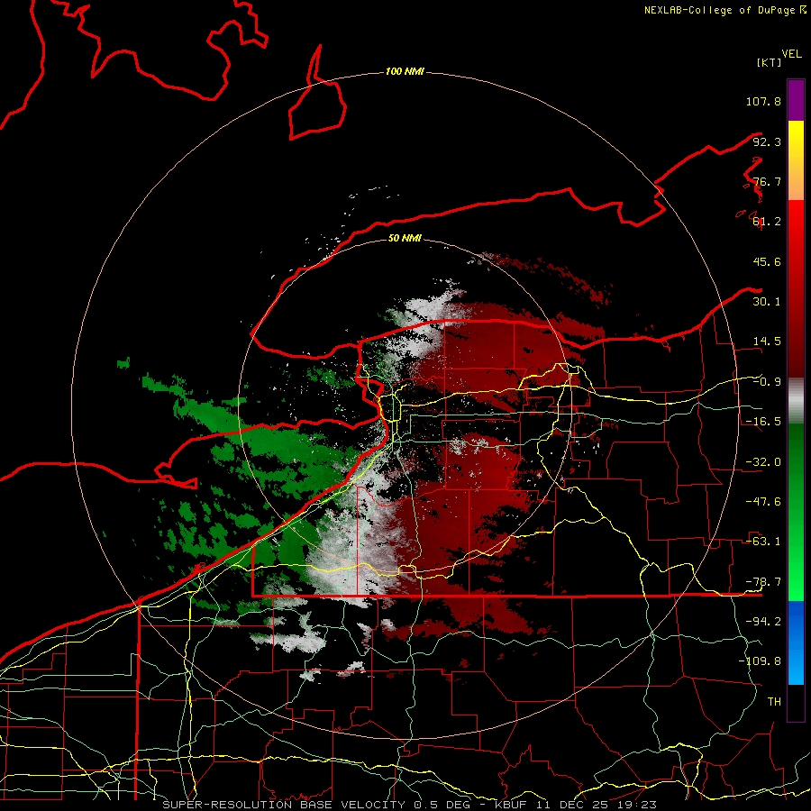Click the blue segment of velocity color bar
Viewport: 811px width, 811px height.
click(x=796, y=642)
